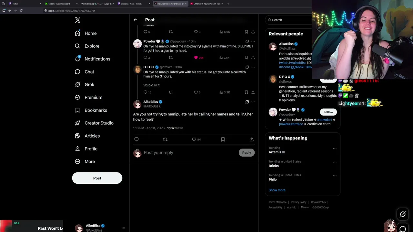Viewport: 413px width, 232px height.
Task: Open Grok from the sidebar
Action: coord(85,84)
